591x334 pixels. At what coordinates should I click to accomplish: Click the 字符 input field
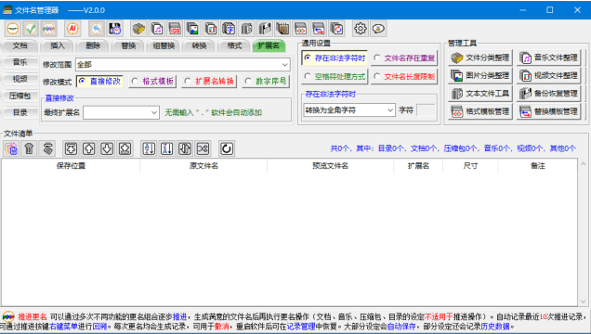click(x=426, y=110)
